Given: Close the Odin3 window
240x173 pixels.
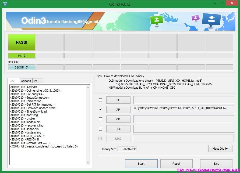Looking at the screenshot, I should pos(232,3).
